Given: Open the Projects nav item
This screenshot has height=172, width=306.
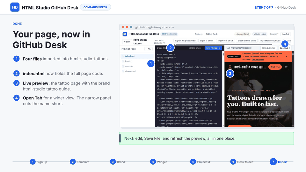Looking at the screenshot, I should click(x=199, y=34).
